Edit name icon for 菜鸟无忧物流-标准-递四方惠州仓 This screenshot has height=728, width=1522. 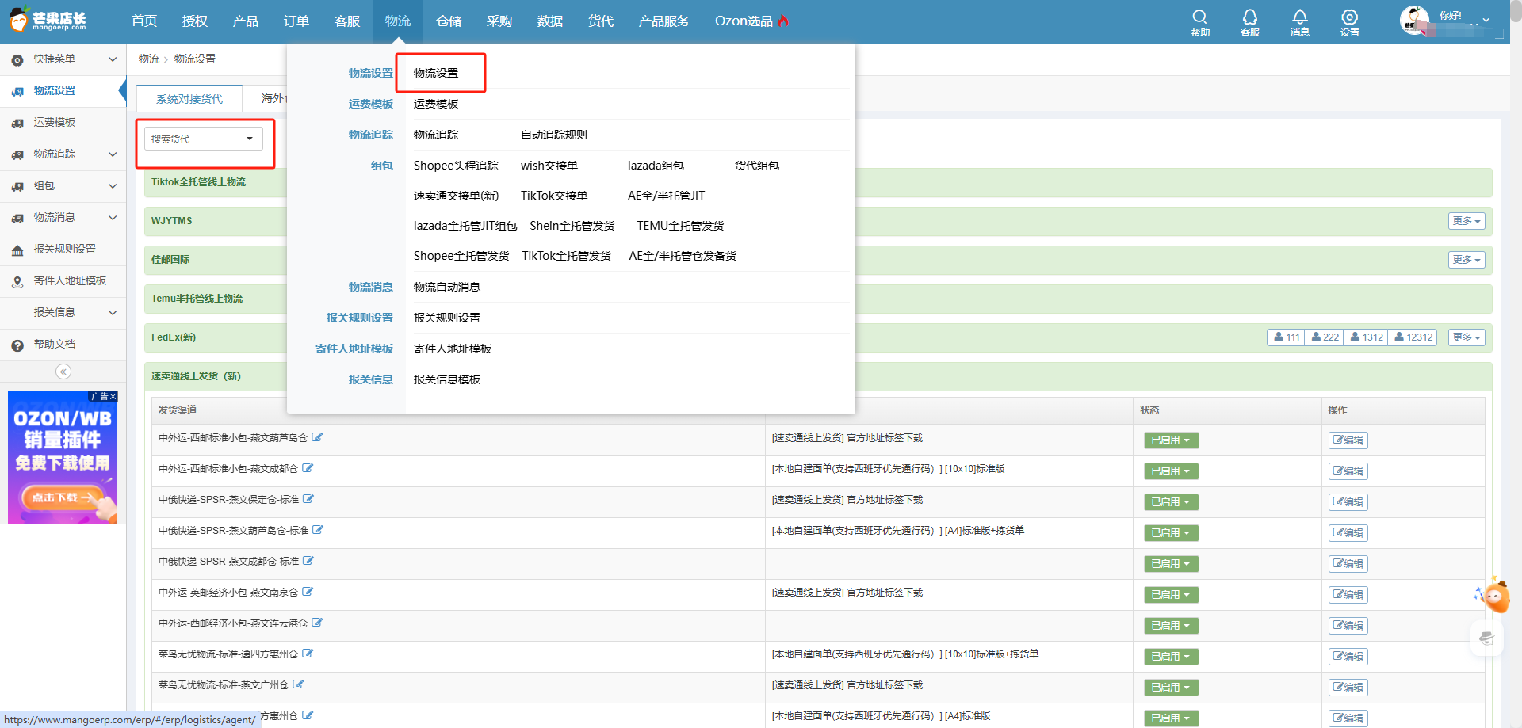click(308, 654)
